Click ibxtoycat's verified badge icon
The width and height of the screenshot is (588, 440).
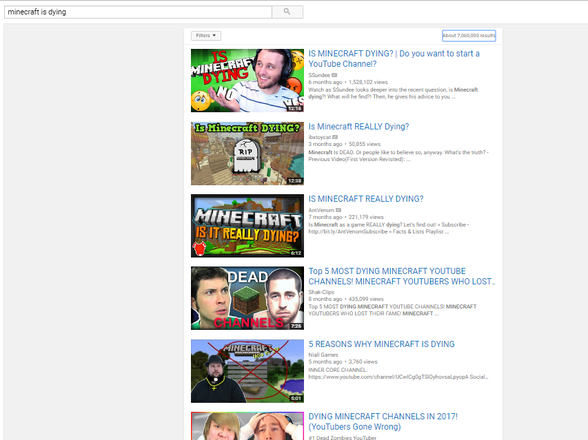(x=335, y=138)
